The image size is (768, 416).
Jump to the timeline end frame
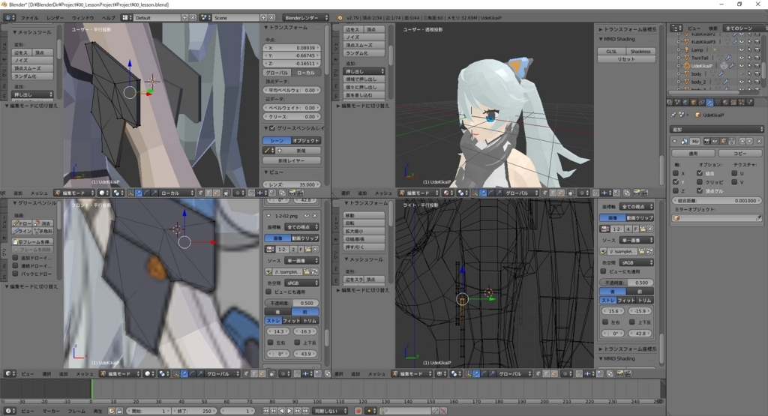306,411
